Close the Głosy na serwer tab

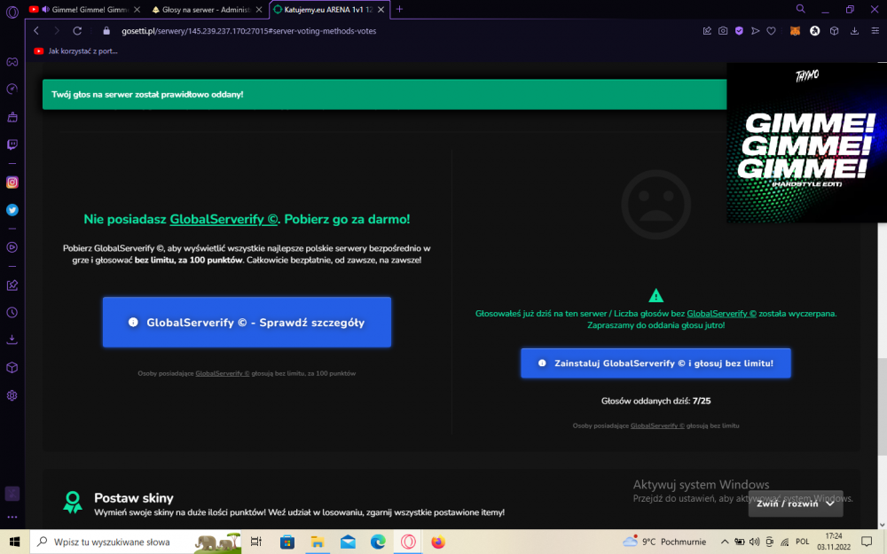point(259,10)
